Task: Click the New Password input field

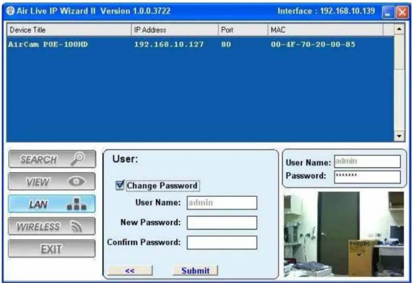Action: (222, 223)
